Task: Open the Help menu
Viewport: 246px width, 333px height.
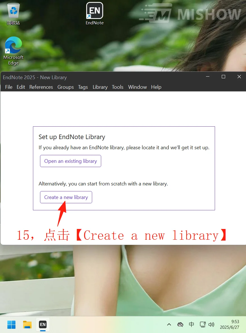Action: point(156,87)
